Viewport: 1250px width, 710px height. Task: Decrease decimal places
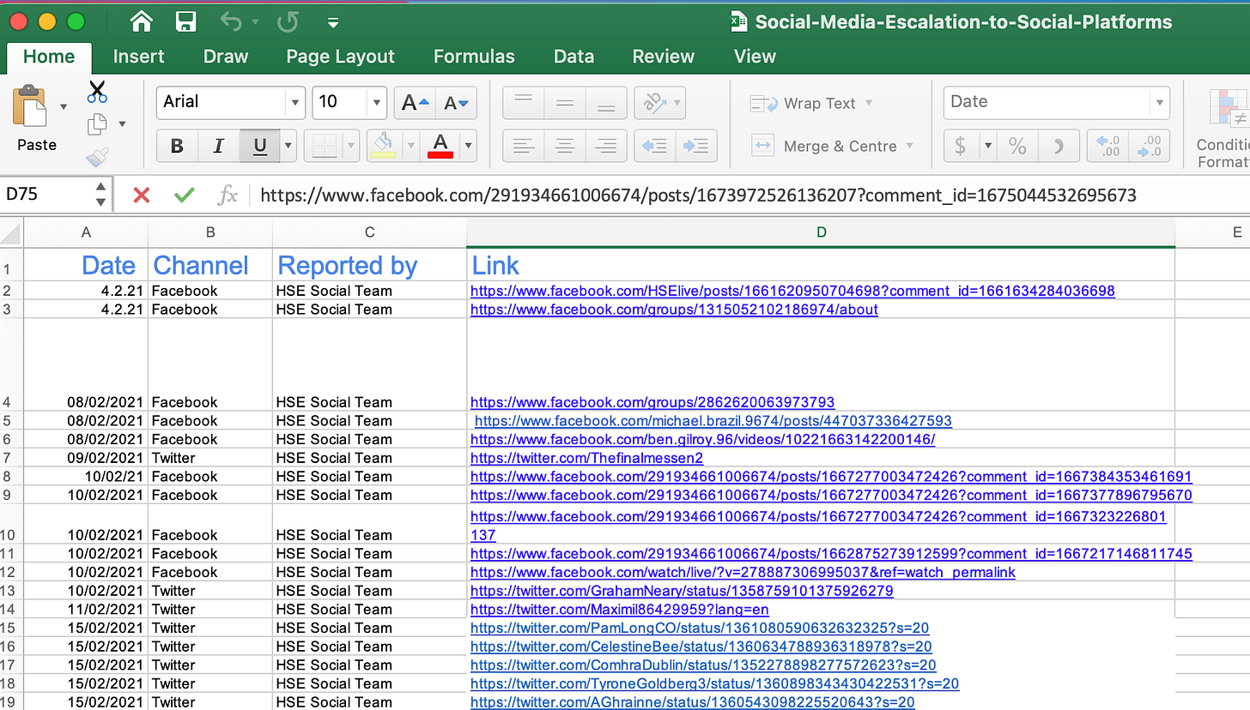1149,146
